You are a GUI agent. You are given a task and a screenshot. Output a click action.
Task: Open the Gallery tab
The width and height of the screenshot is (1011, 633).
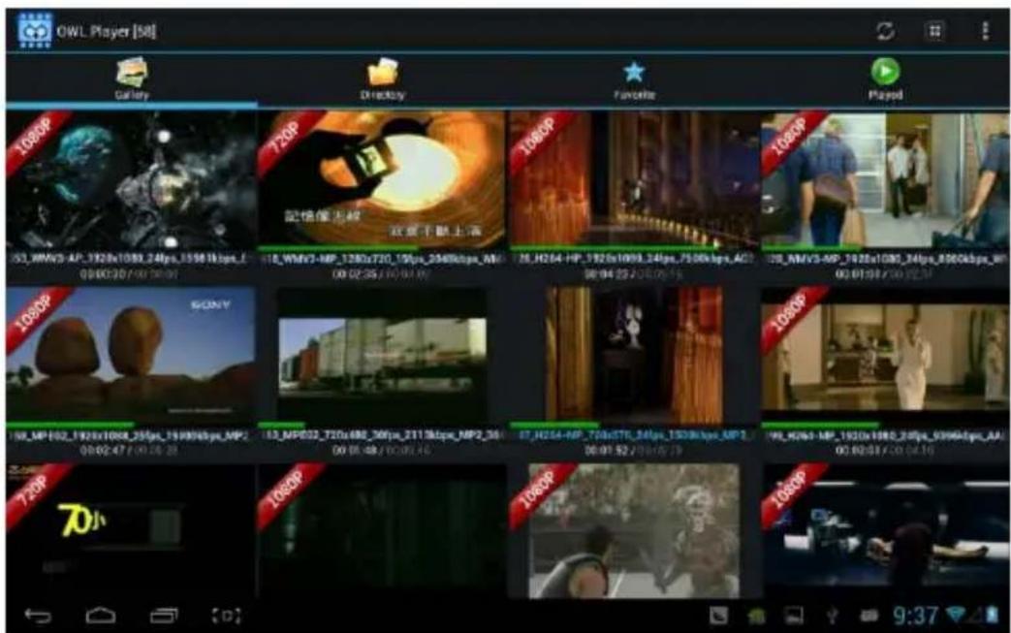point(132,79)
